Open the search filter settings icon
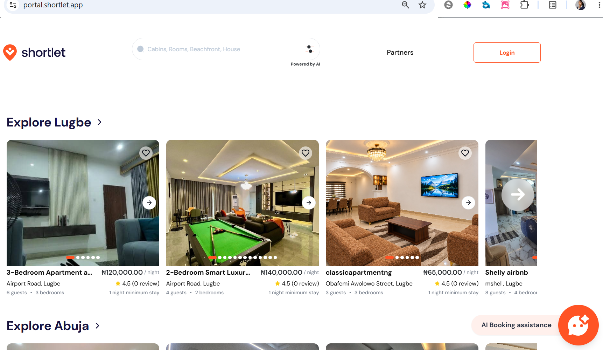Image resolution: width=603 pixels, height=350 pixels. (x=309, y=49)
